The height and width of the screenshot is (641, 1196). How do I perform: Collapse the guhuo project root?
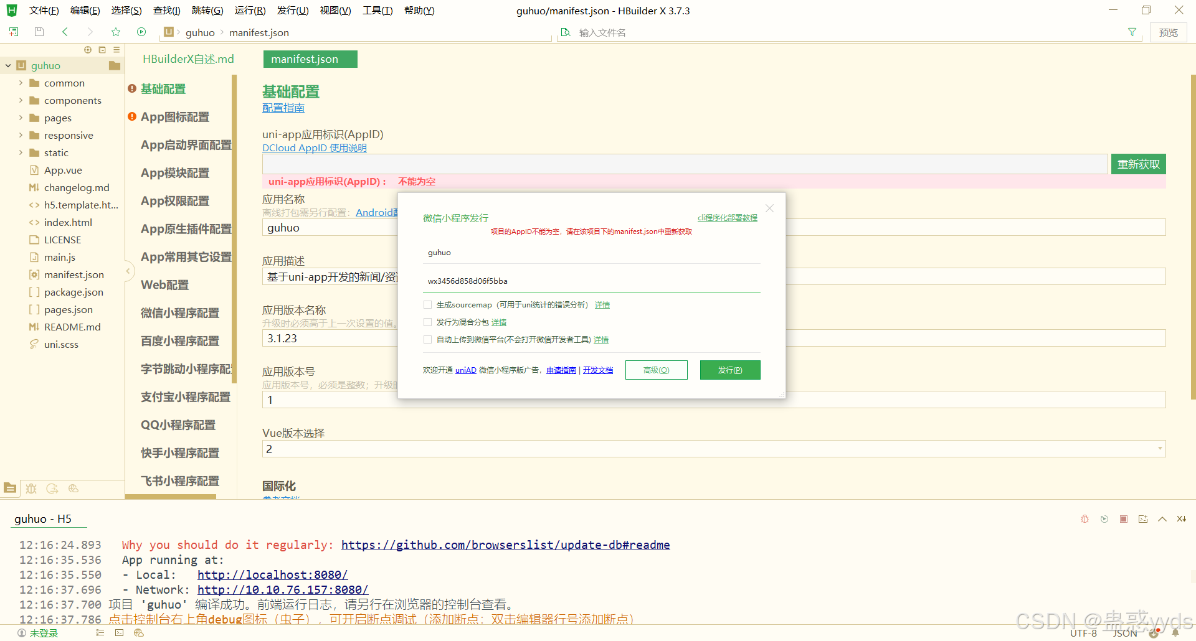(x=8, y=65)
